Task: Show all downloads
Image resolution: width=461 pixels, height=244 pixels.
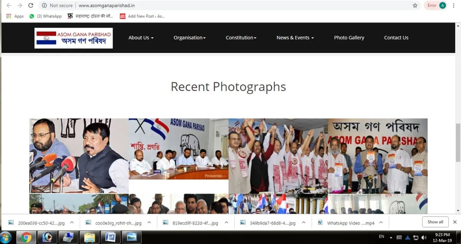Action: coord(435,222)
